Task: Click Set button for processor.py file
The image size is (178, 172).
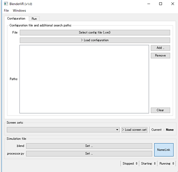Action: [89, 154]
